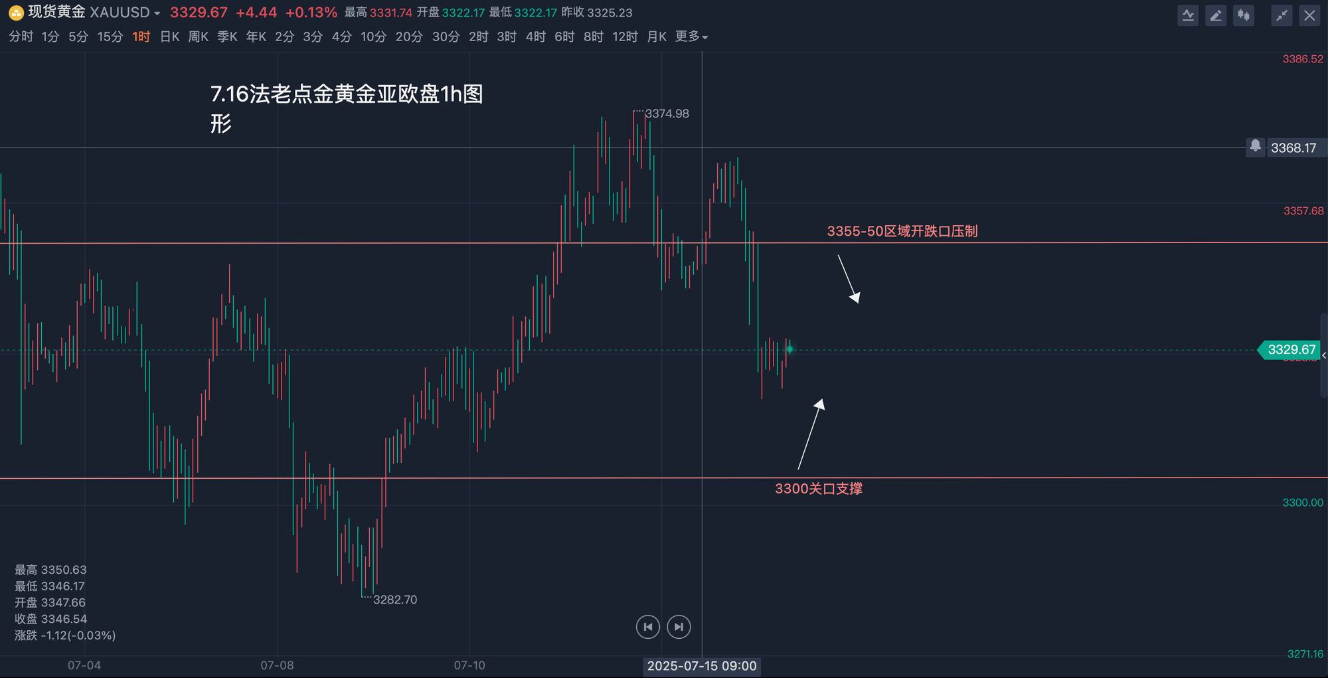This screenshot has height=678, width=1328.
Task: Click the 3329.67 current price tag
Action: 1291,349
